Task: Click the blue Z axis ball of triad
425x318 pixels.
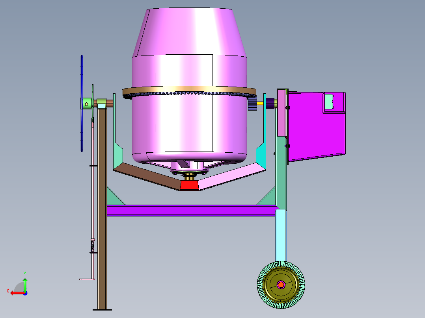Action: pos(25,293)
